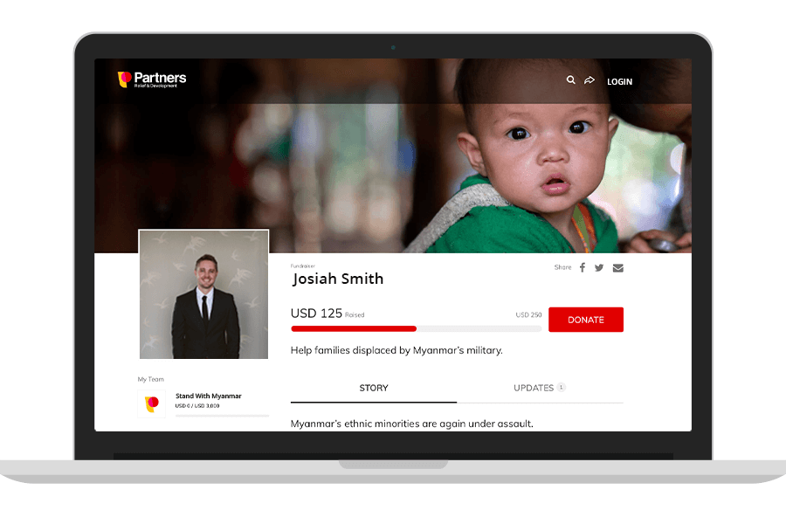Screen dimensions: 786x524
Task: Share the fundraiser on Facebook
Action: 583,268
